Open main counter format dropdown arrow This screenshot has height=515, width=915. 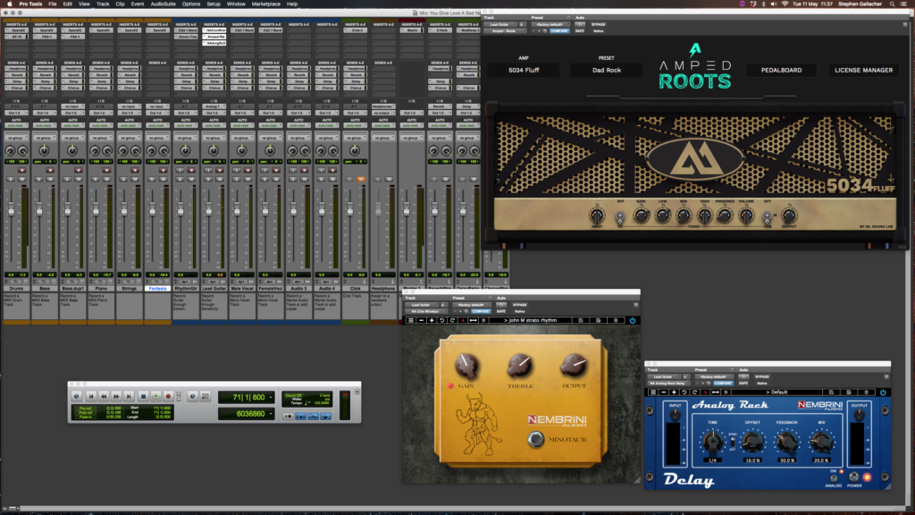[x=271, y=397]
